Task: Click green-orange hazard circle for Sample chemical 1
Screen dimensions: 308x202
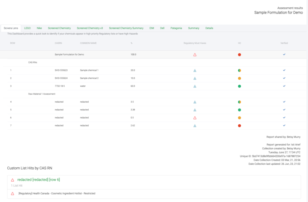Action: (x=239, y=70)
